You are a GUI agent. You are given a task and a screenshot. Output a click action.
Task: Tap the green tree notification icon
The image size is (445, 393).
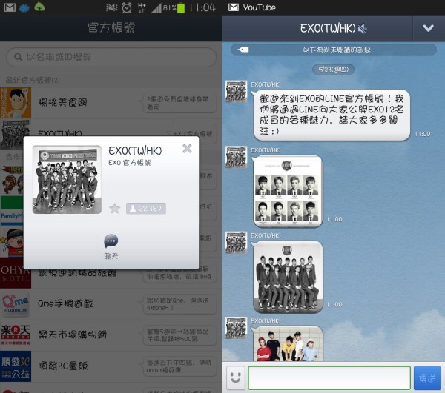[x=39, y=7]
